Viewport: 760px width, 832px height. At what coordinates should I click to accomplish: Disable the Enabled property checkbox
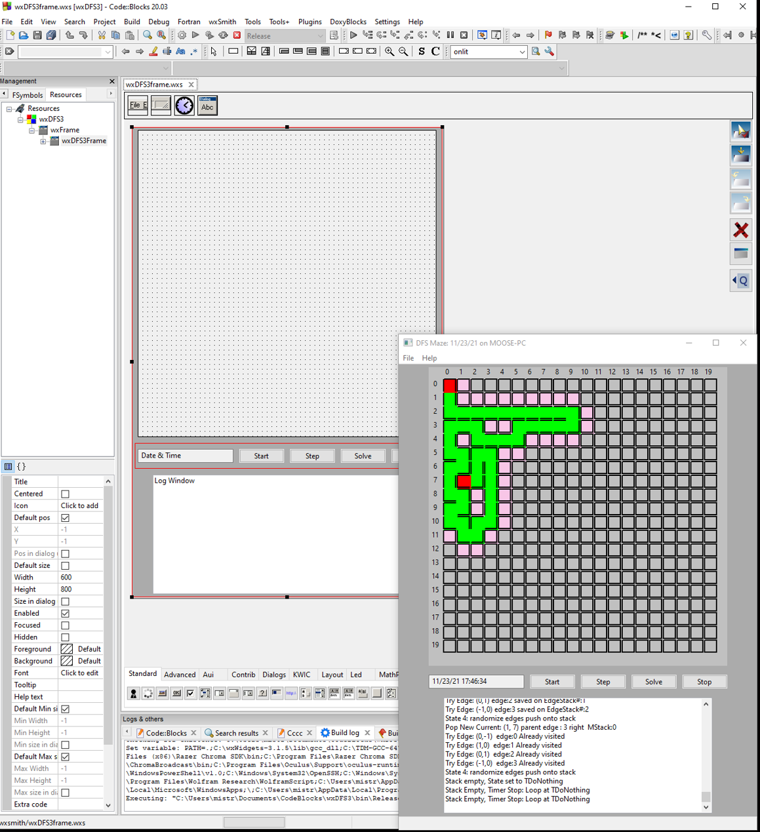pos(64,613)
